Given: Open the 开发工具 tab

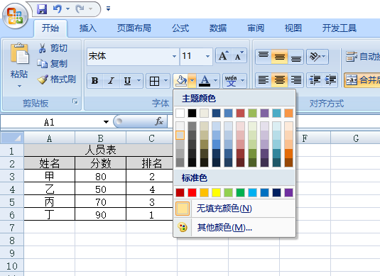Looking at the screenshot, I should (x=340, y=28).
